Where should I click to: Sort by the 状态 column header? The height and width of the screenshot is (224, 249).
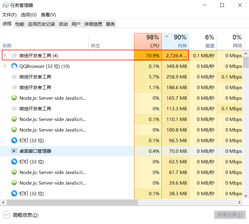click(111, 42)
